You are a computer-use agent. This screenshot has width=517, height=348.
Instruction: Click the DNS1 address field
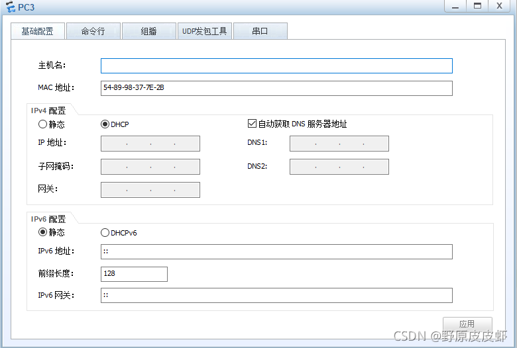pyautogui.click(x=339, y=144)
